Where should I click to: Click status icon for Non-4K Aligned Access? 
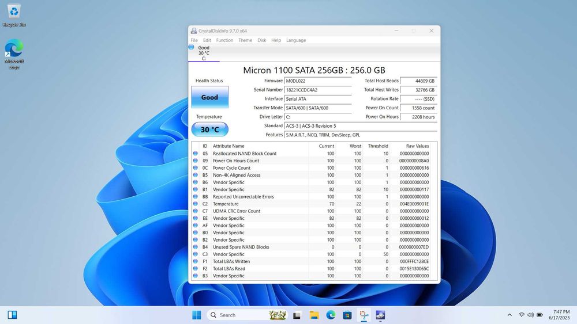point(196,175)
